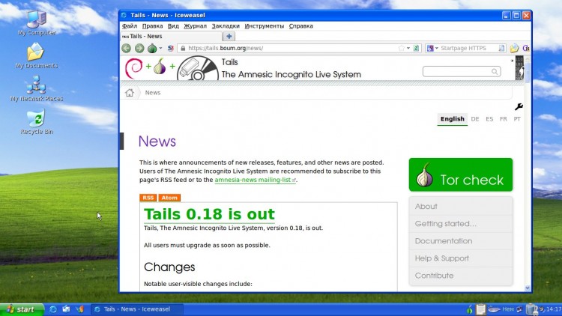Select Recycle Bin desktop icon
This screenshot has height=316, width=562.
coord(37,122)
